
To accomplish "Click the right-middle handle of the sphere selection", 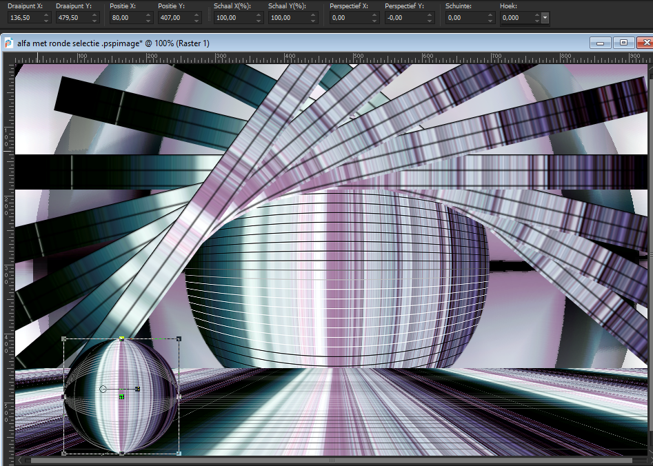I will (179, 397).
